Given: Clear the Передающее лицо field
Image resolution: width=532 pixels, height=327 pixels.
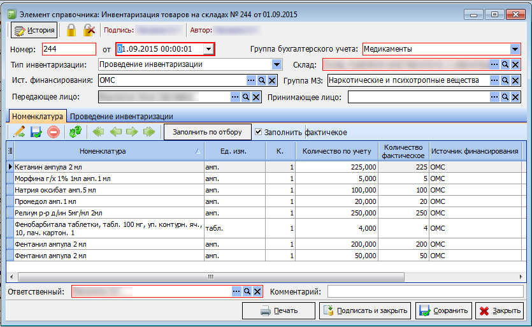Looking at the screenshot, I should (x=256, y=97).
